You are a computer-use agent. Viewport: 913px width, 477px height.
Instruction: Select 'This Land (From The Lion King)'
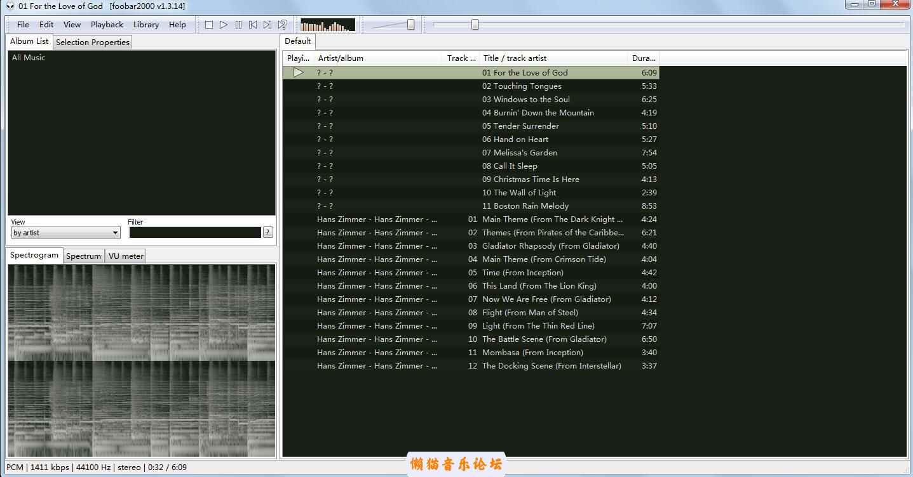click(471, 285)
